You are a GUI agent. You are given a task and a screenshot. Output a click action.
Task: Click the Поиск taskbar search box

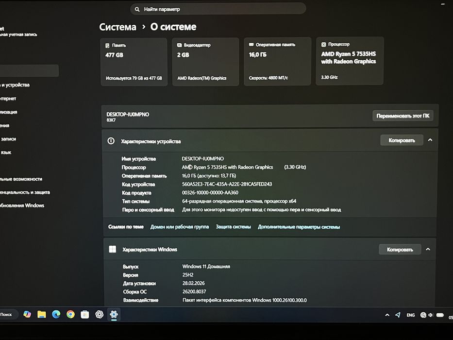[9, 314]
